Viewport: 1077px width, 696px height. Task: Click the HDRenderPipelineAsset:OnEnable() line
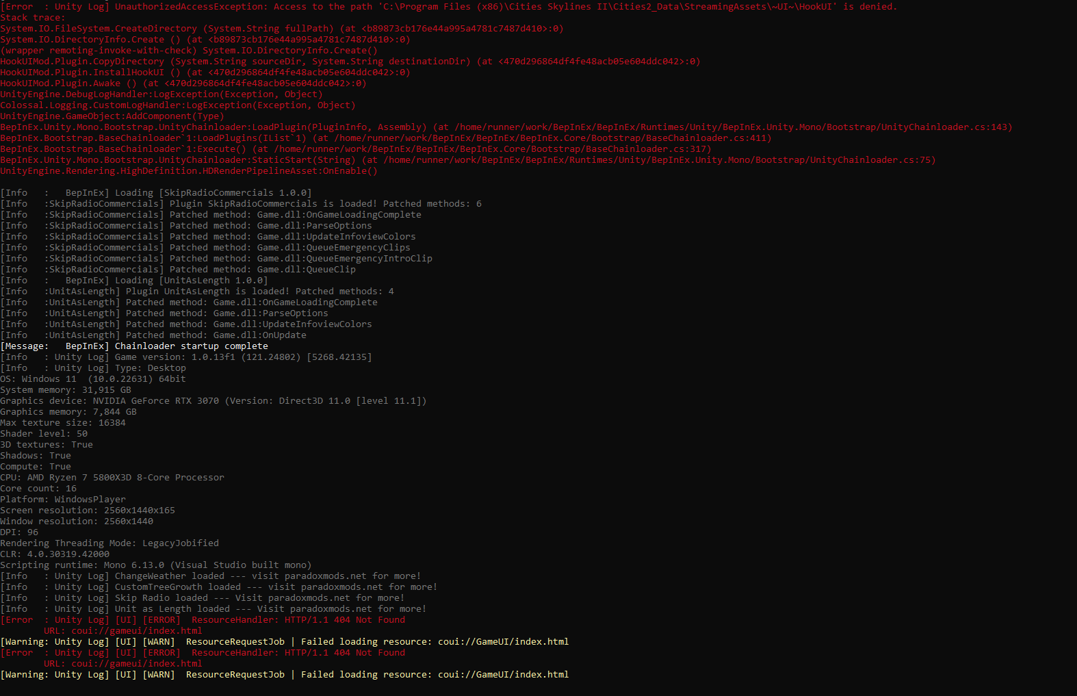point(189,171)
